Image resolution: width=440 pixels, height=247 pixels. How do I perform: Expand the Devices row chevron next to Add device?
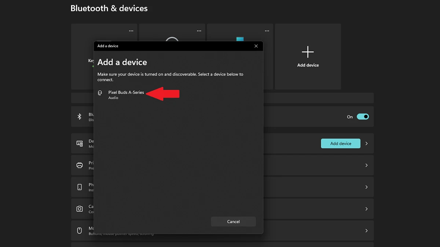coord(366,143)
